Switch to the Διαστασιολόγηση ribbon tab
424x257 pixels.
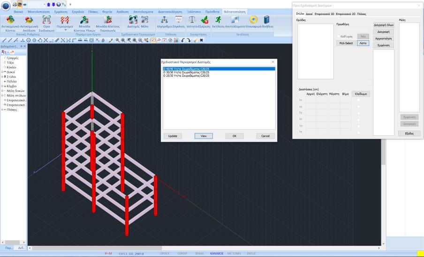(x=171, y=12)
